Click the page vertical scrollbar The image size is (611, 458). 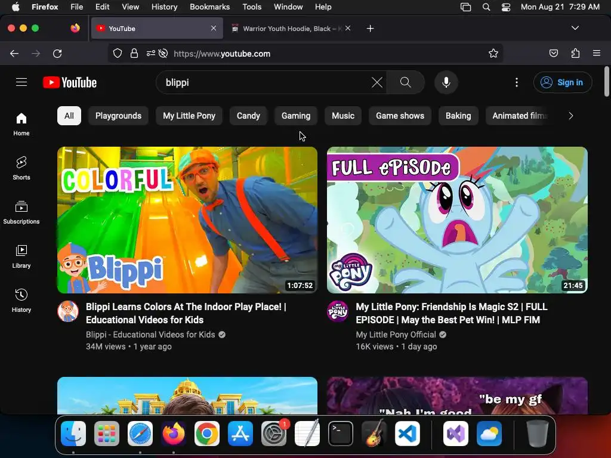(x=607, y=82)
